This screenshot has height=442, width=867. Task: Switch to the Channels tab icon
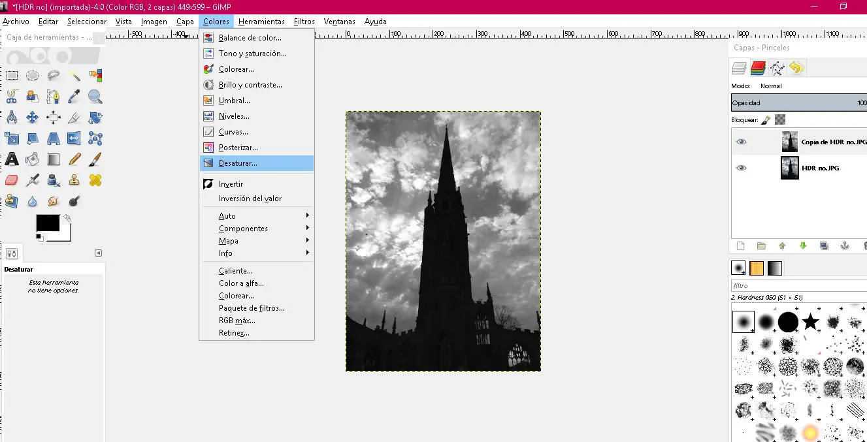[758, 67]
